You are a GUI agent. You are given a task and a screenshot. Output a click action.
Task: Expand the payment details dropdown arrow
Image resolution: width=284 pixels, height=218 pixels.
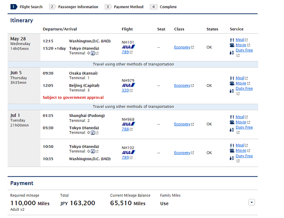(252, 202)
